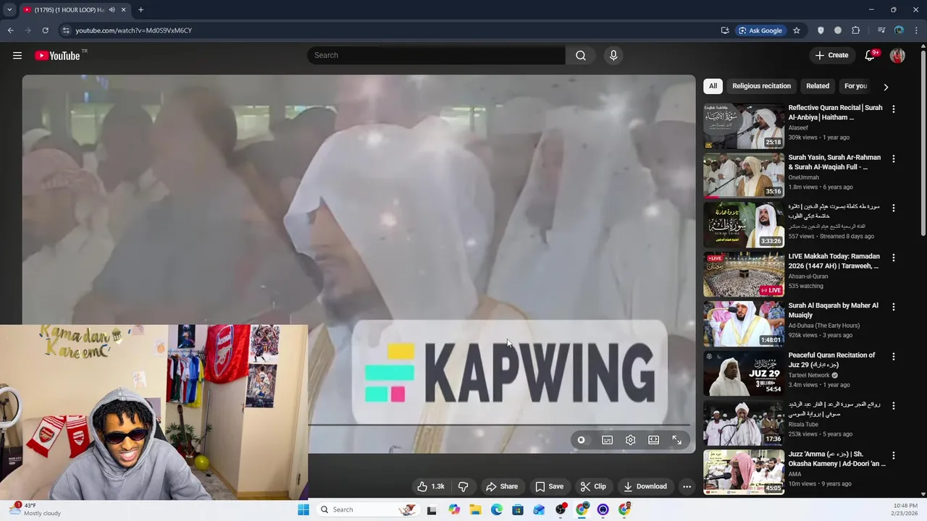The image size is (927, 521).
Task: Open Chrome profile avatar
Action: pos(899,30)
